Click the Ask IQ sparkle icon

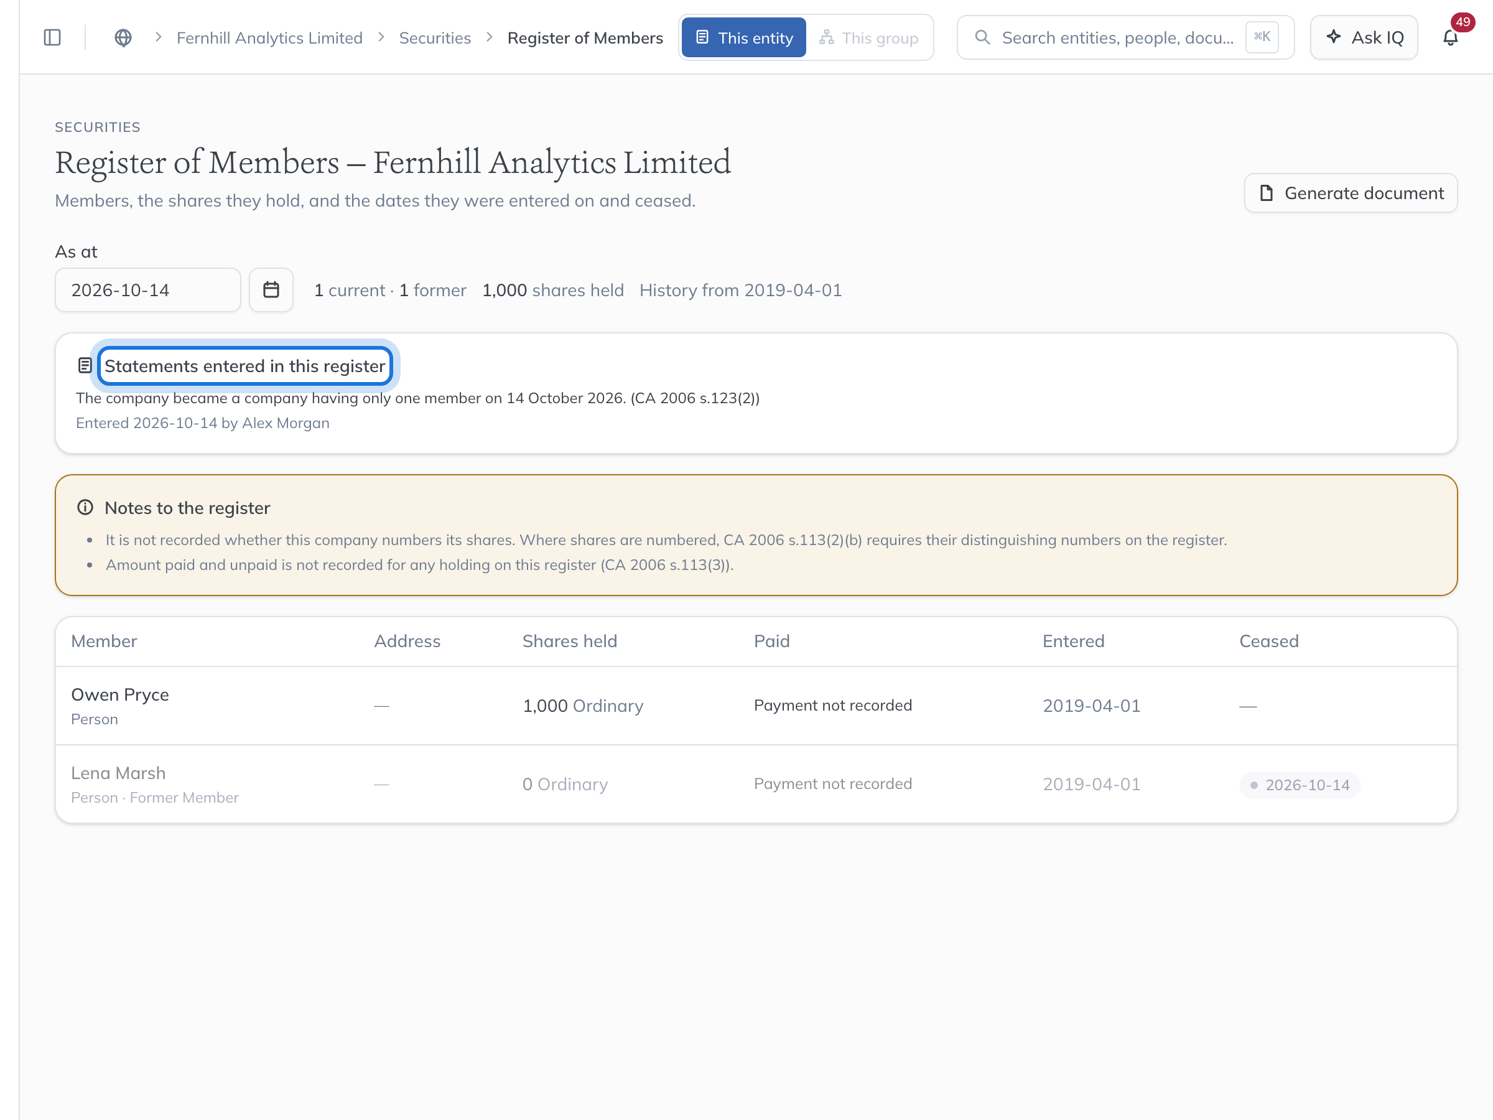tap(1333, 37)
